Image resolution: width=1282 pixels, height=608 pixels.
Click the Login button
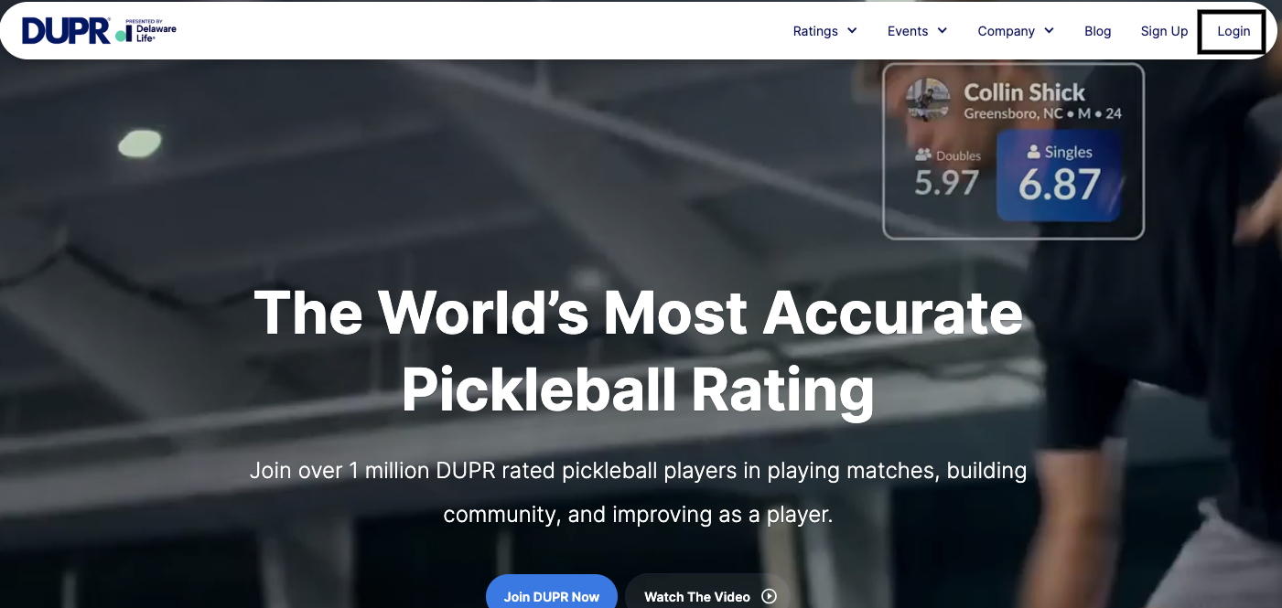[x=1233, y=31]
